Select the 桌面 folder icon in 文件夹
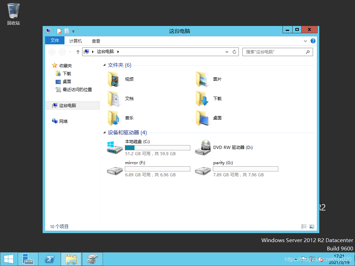 (202, 118)
